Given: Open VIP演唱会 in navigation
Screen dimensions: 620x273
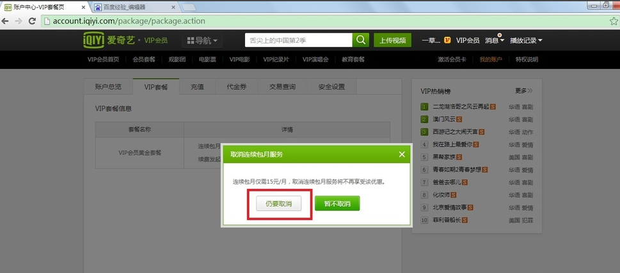Looking at the screenshot, I should click(315, 59).
